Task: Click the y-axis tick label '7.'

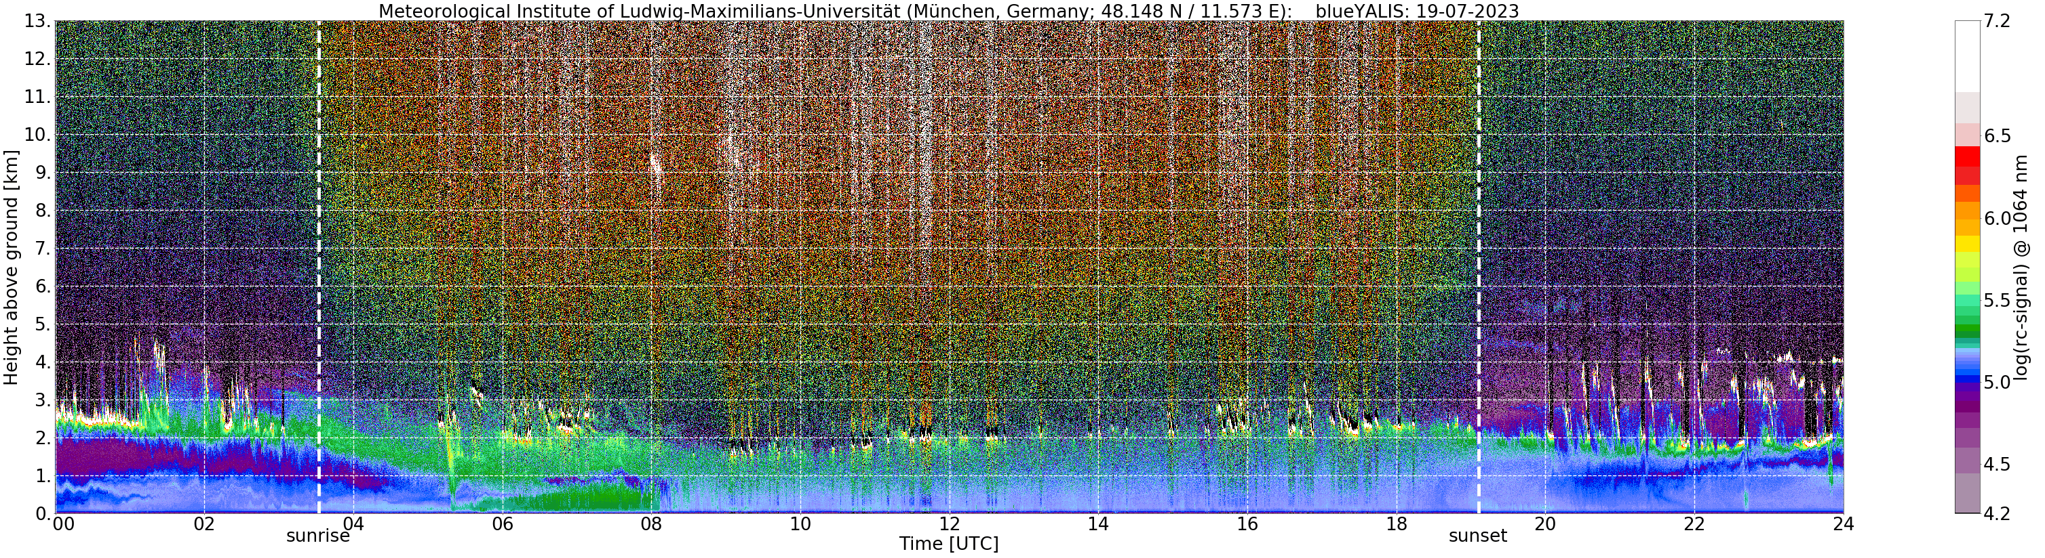Action: pyautogui.click(x=43, y=249)
